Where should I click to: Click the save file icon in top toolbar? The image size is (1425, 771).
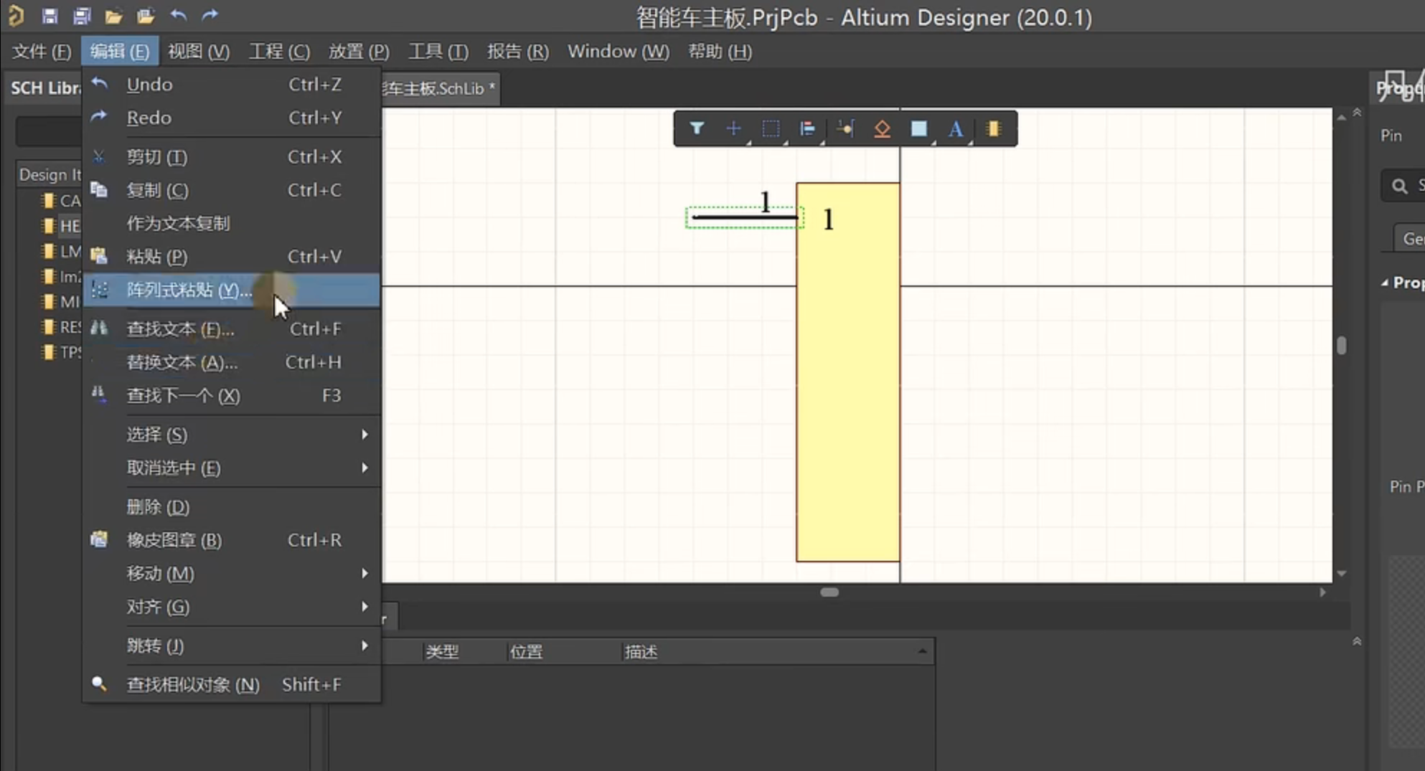(50, 16)
